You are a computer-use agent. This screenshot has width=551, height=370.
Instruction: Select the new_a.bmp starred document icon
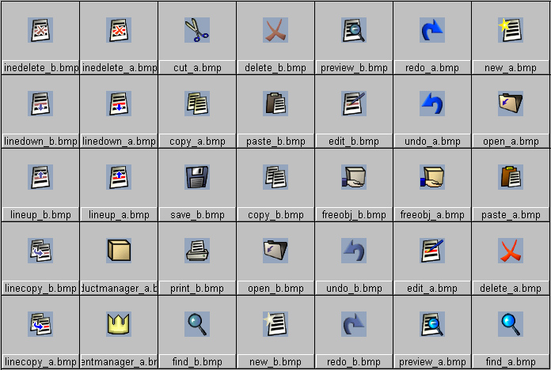click(511, 30)
